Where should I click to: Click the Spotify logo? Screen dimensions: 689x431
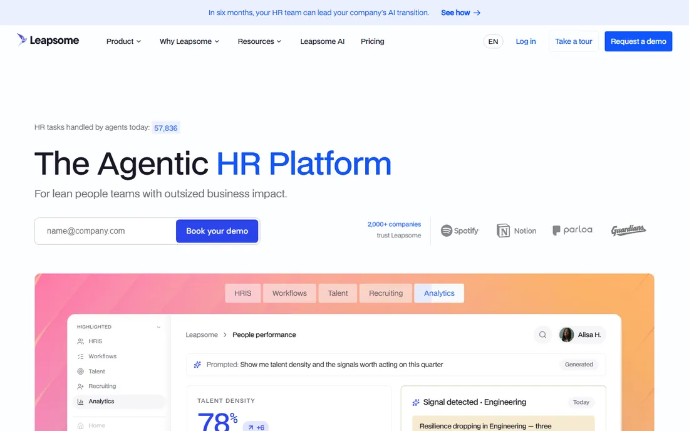click(x=460, y=231)
